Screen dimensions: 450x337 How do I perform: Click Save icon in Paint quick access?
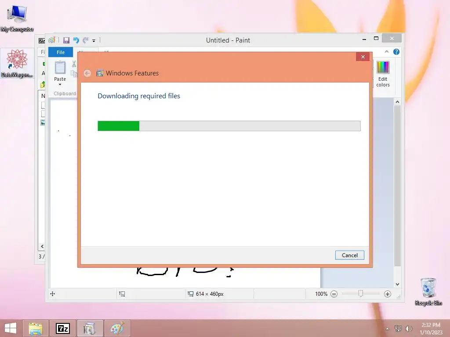click(x=66, y=40)
